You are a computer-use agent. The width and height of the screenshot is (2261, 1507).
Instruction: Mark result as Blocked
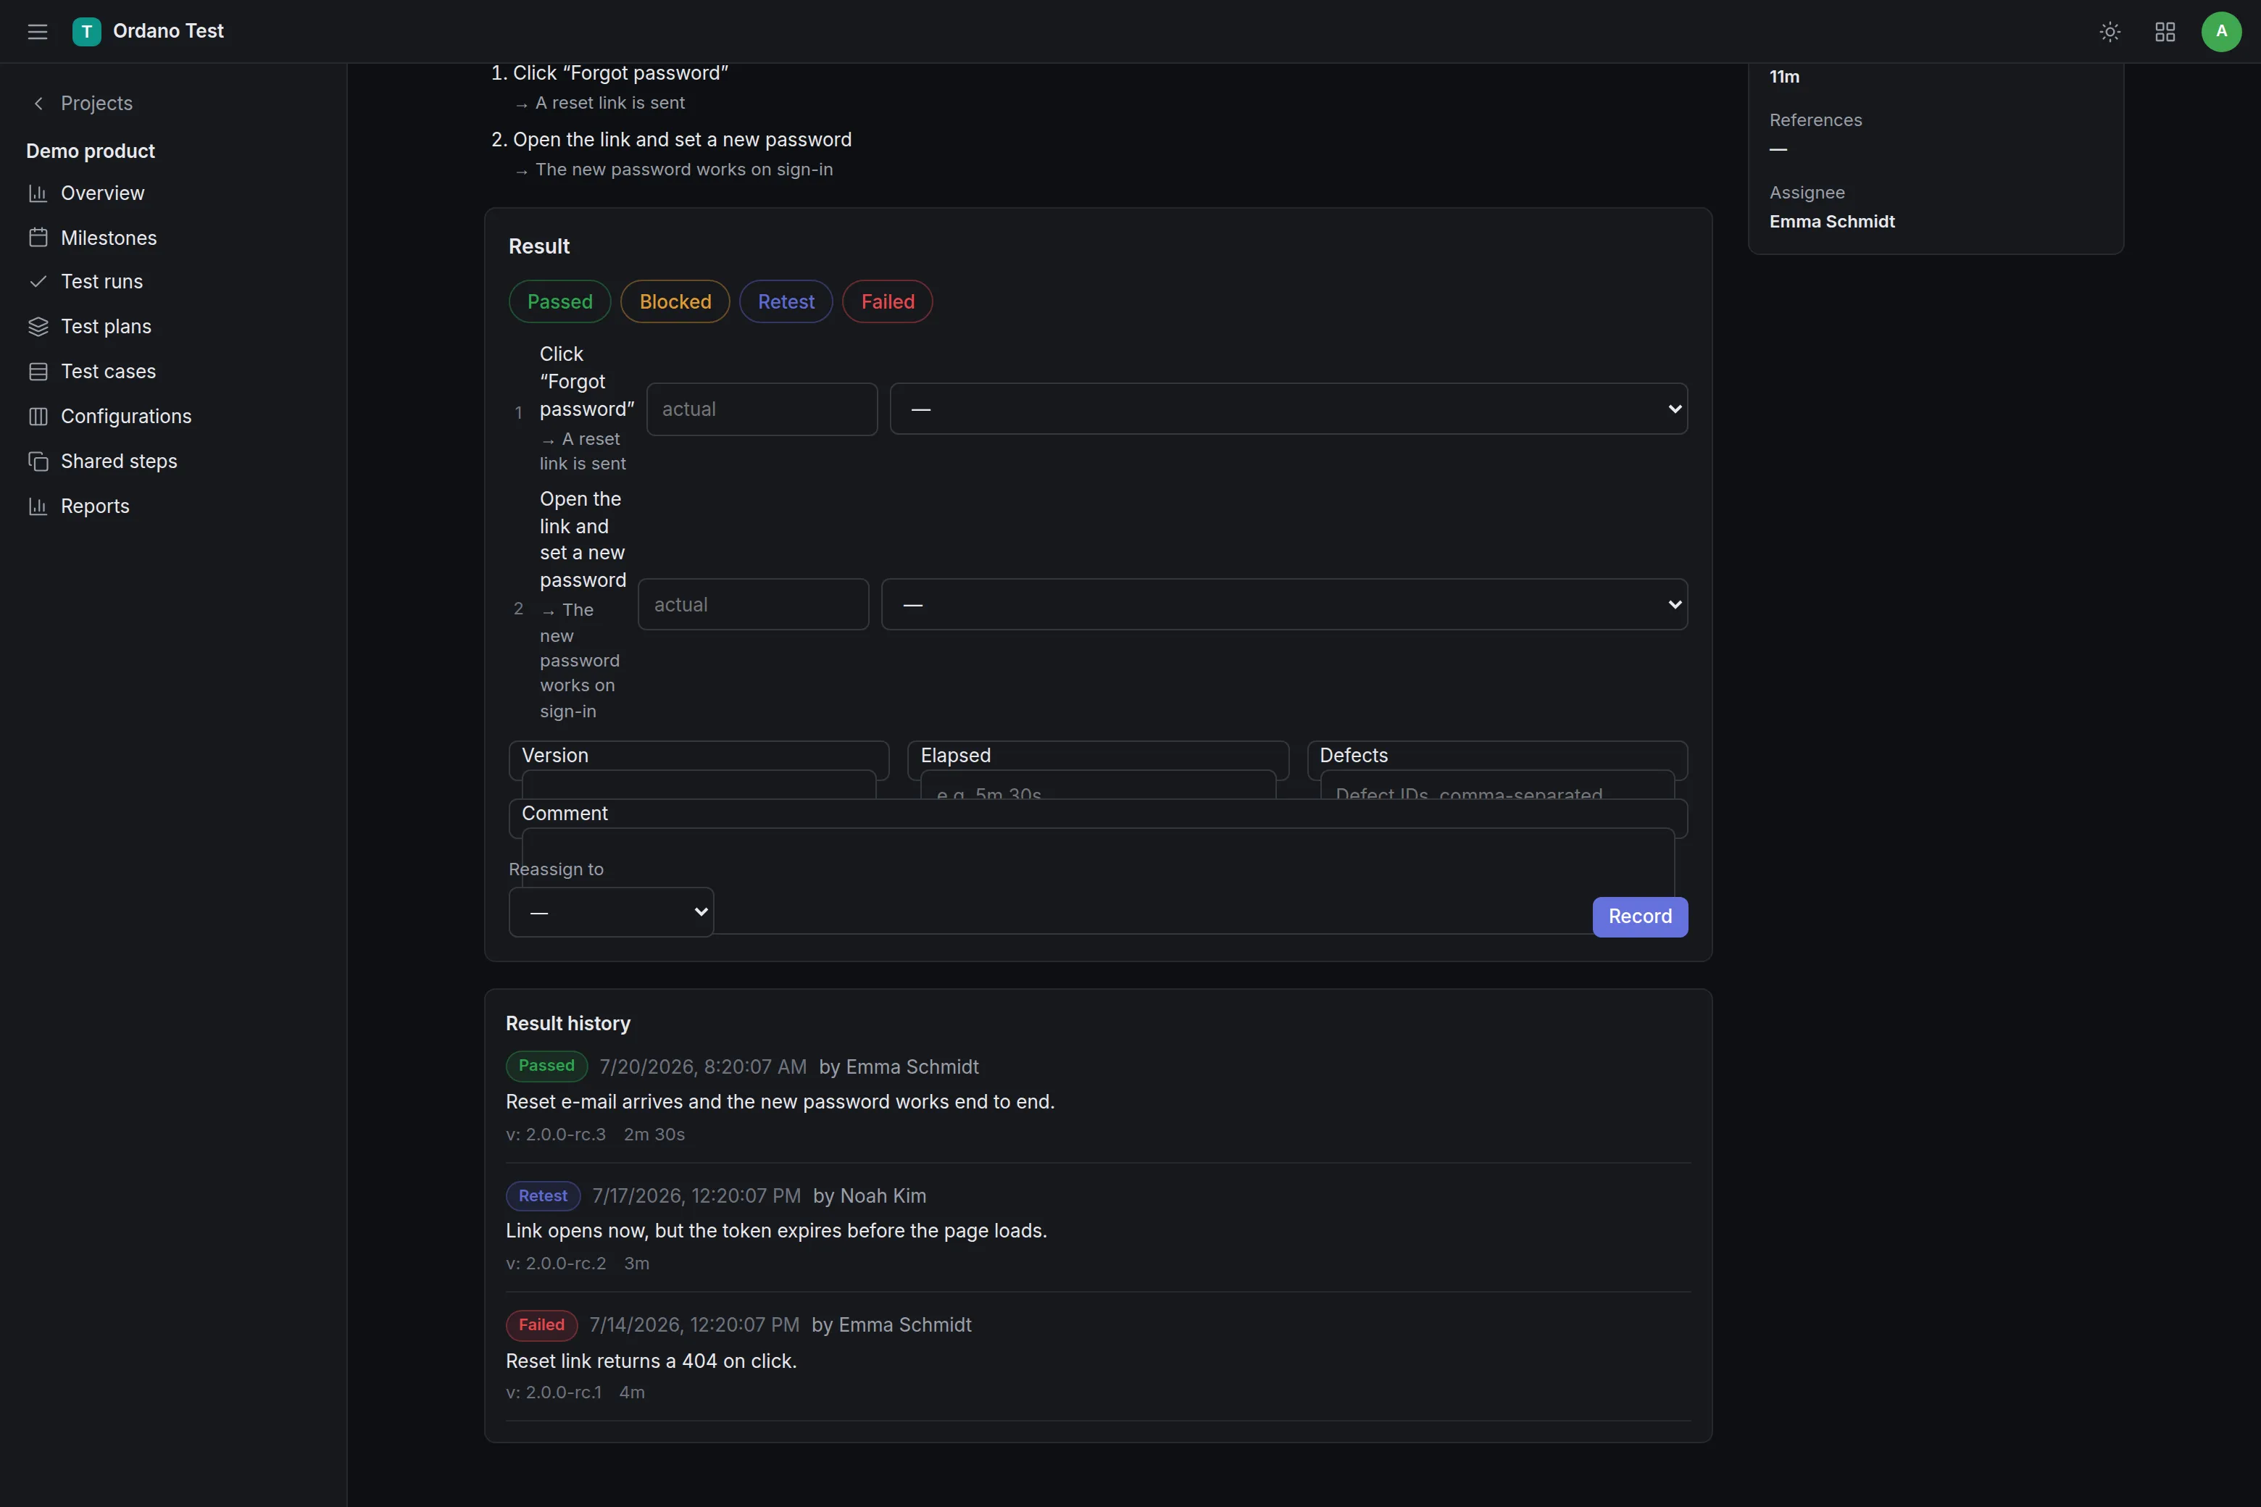point(675,302)
